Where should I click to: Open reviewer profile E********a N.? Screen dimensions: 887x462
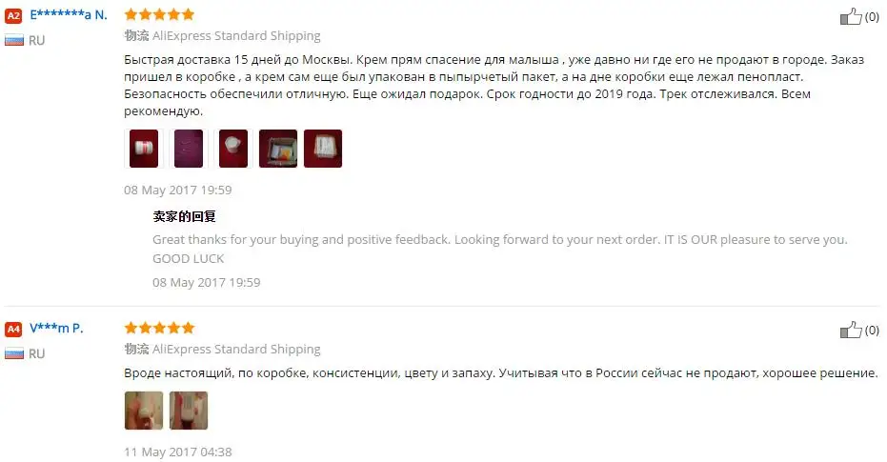69,15
